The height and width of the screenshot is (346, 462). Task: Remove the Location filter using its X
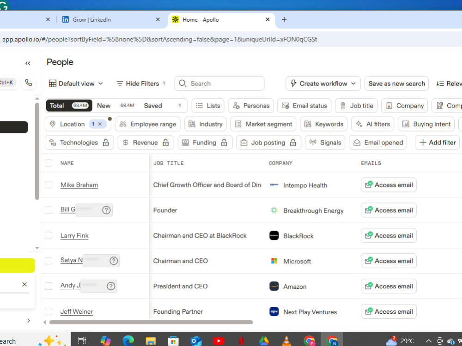pyautogui.click(x=100, y=124)
